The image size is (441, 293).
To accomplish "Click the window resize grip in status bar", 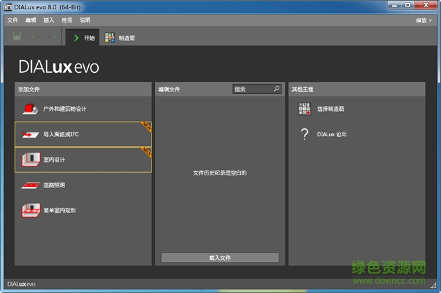I will pos(433,286).
